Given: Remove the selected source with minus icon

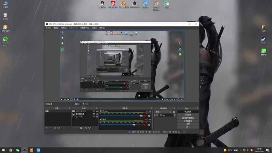Looking at the screenshot, I should click(x=78, y=128).
